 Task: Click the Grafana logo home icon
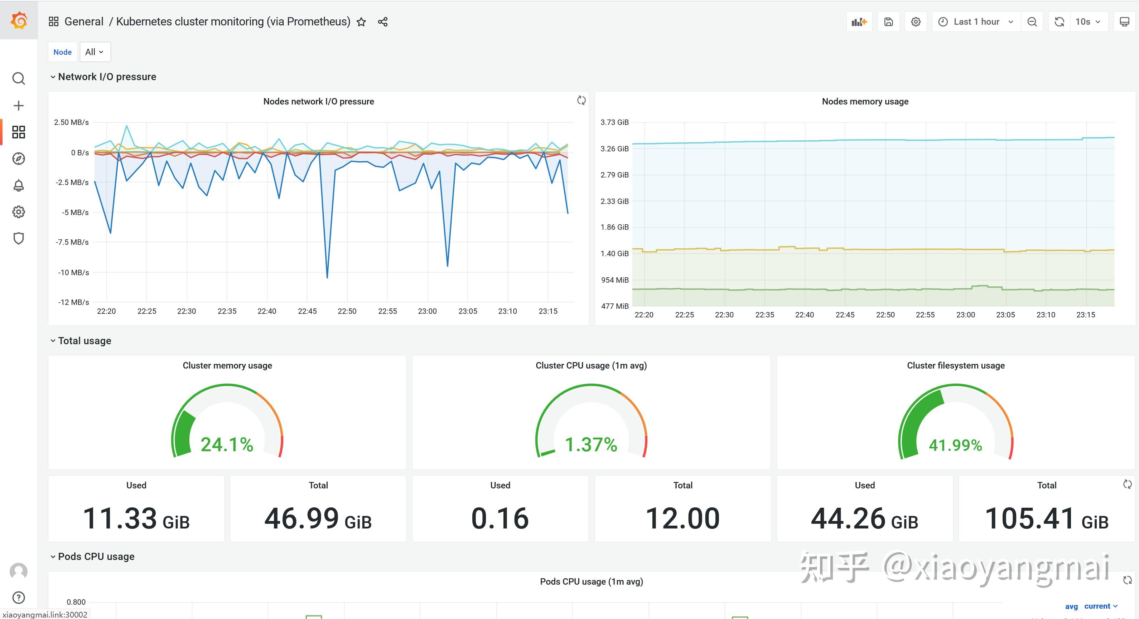coord(19,20)
